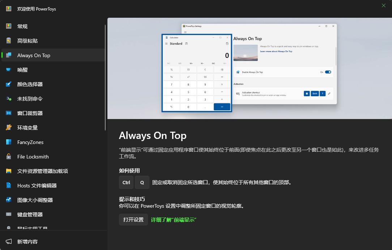Click the FancyZones icon
392x250 pixels.
(9, 142)
